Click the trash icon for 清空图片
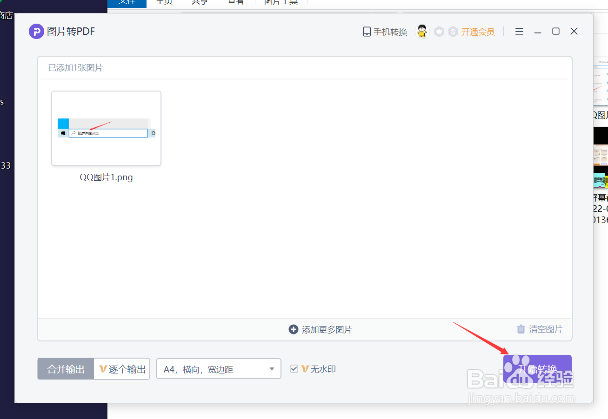This screenshot has width=608, height=419. 521,329
